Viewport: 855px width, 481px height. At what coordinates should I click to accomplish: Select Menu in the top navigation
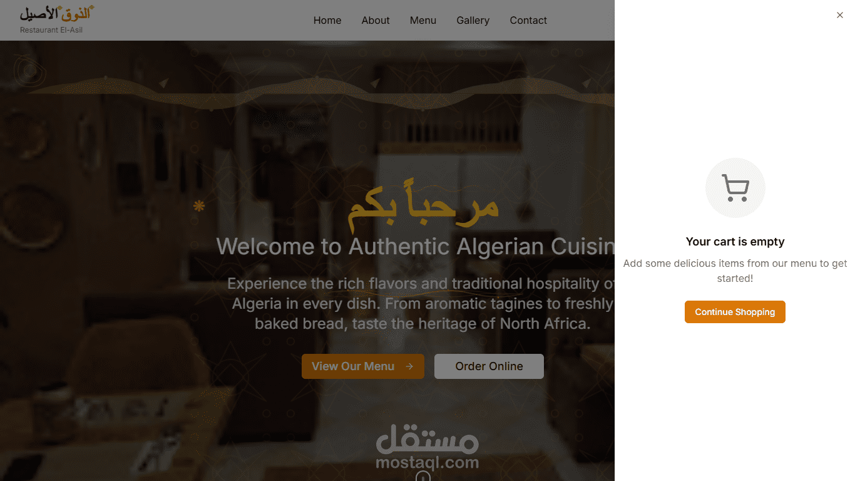tap(423, 20)
